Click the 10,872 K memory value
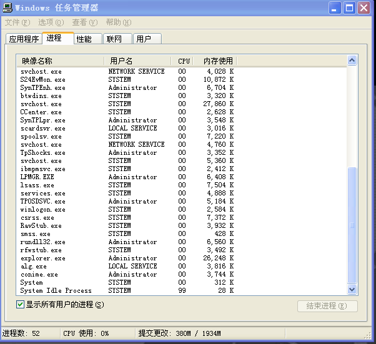Image resolution: width=376 pixels, height=344 pixels. 219,79
